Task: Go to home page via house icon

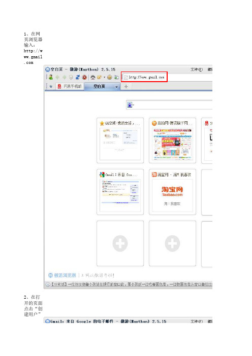Action: 92,77
